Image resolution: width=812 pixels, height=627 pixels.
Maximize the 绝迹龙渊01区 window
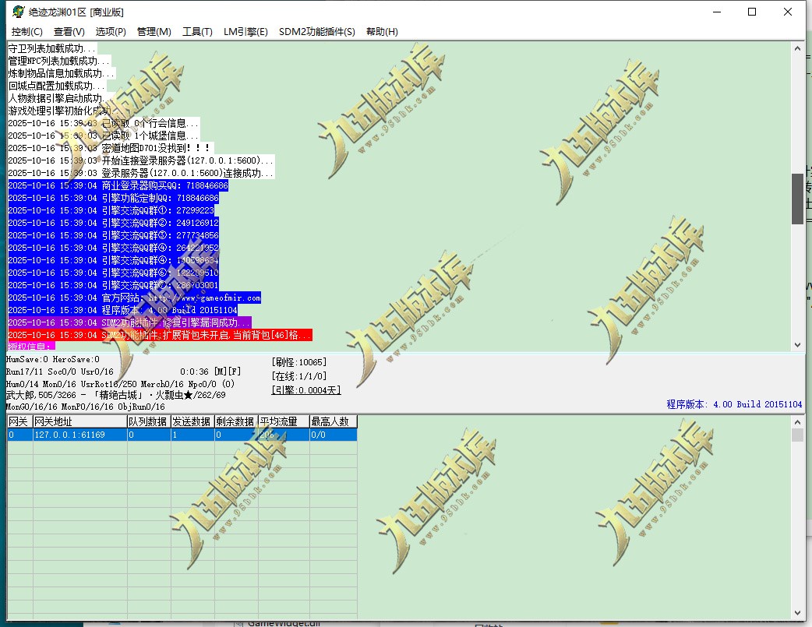click(752, 12)
